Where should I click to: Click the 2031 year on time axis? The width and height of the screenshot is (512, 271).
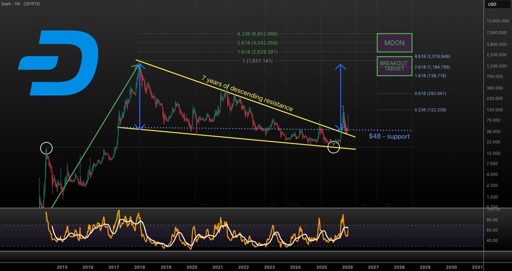click(x=477, y=267)
